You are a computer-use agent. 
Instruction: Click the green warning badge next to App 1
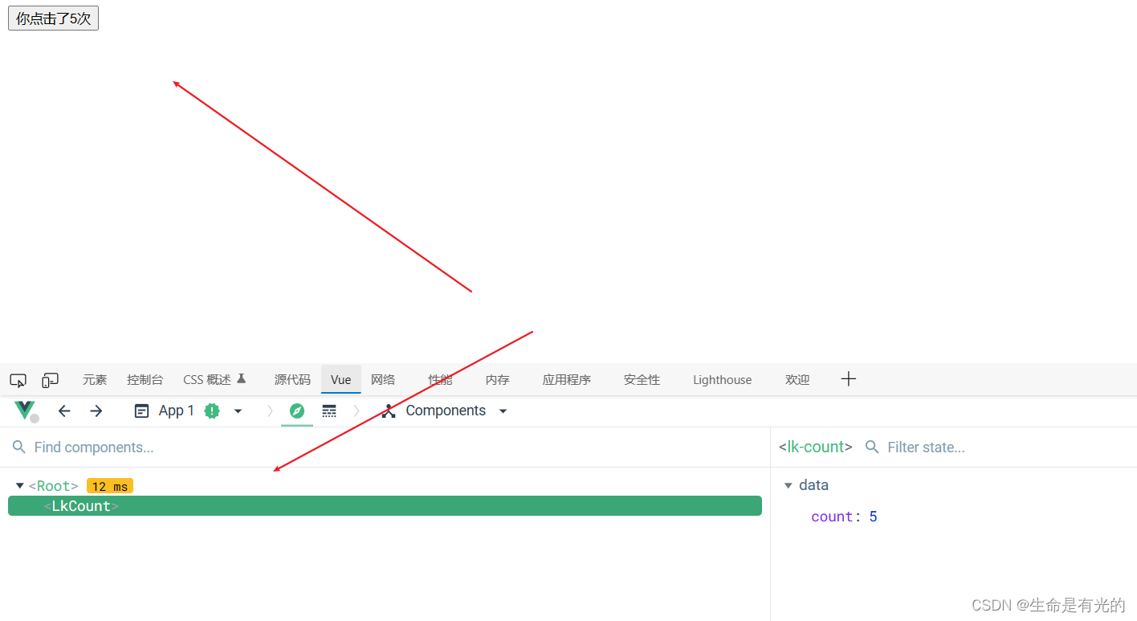[212, 411]
